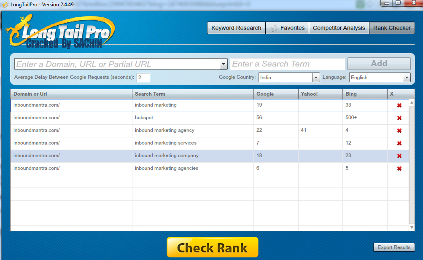
Task: Select the Rank Checker tab
Action: (392, 28)
